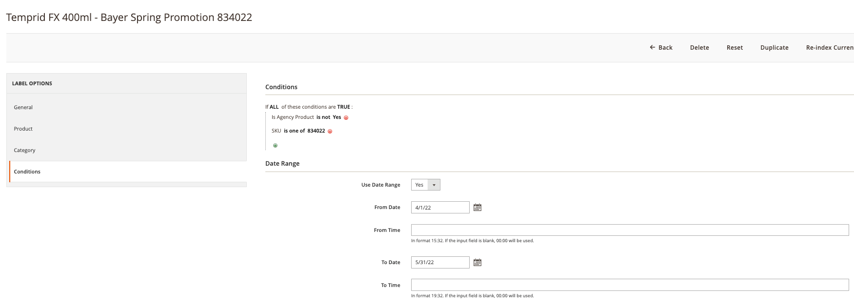Change the TRUE value in conditions
The height and width of the screenshot is (307, 854).
344,107
